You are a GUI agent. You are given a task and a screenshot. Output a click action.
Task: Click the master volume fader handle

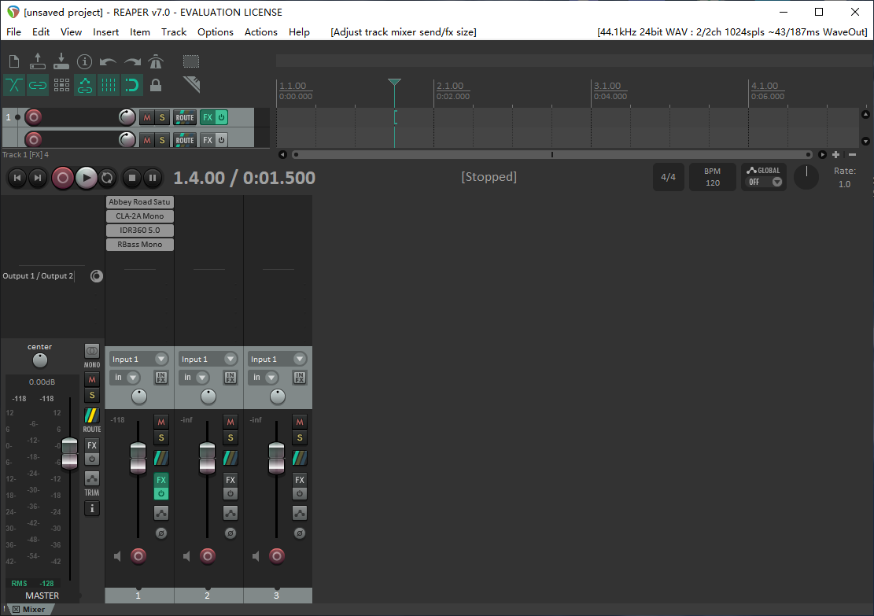[70, 453]
